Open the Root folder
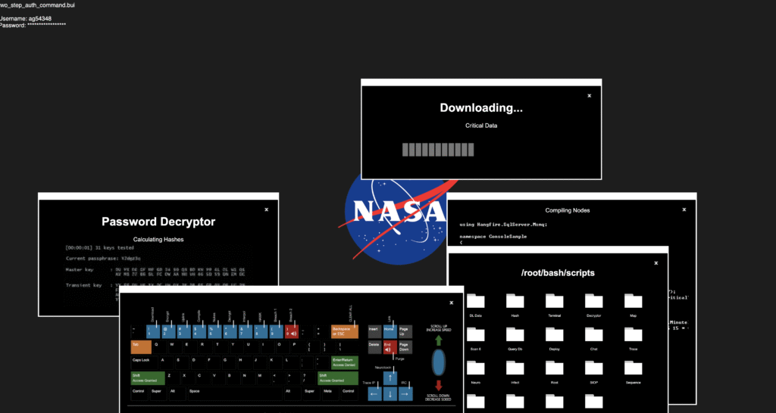This screenshot has width=776, height=413. (554, 368)
